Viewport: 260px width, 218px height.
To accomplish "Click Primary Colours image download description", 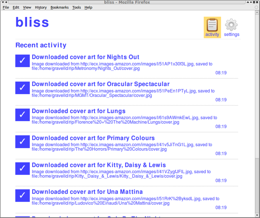I will click(122, 147).
